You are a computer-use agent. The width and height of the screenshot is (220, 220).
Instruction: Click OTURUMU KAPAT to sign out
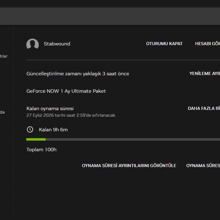click(x=164, y=44)
